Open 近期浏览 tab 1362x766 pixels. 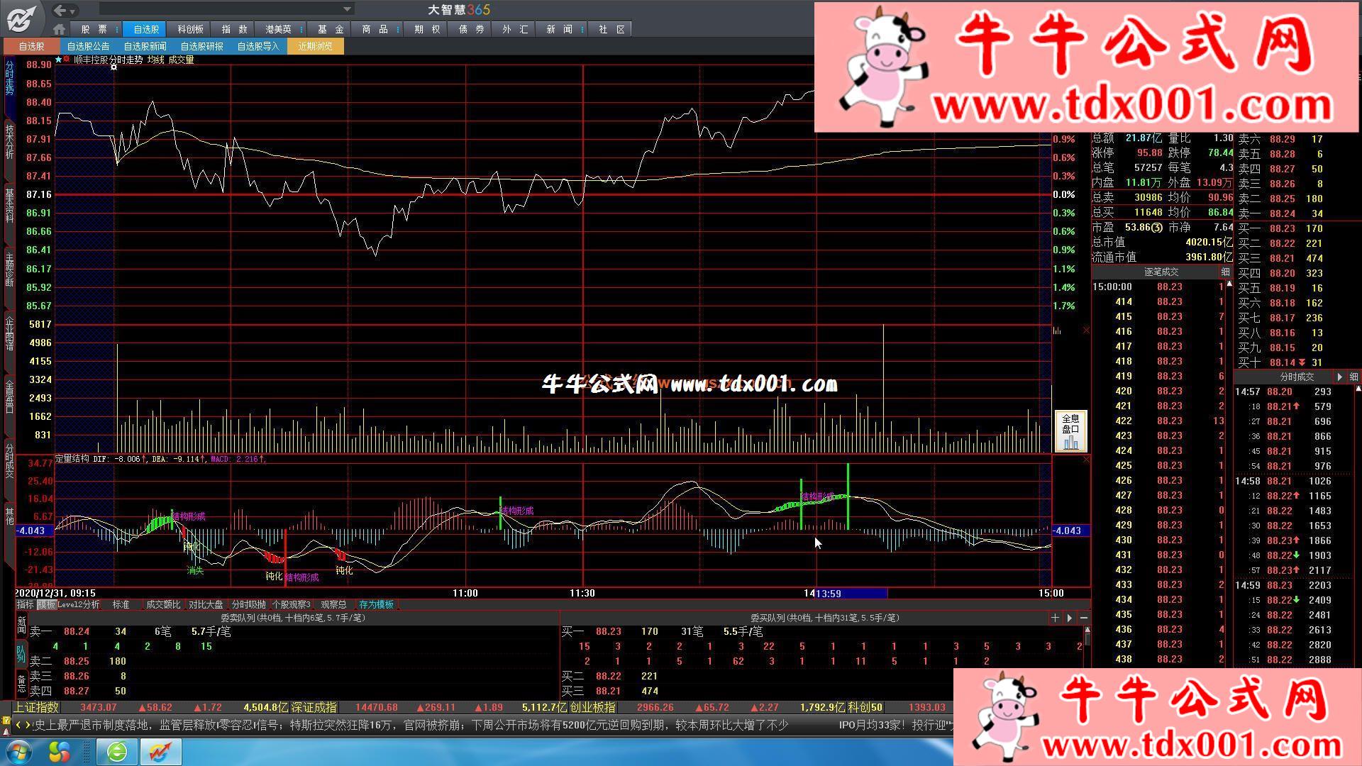click(315, 46)
